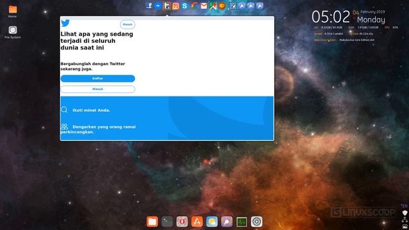Open the paper plane launcher in top dock
This screenshot has height=230, width=409.
pyautogui.click(x=233, y=6)
